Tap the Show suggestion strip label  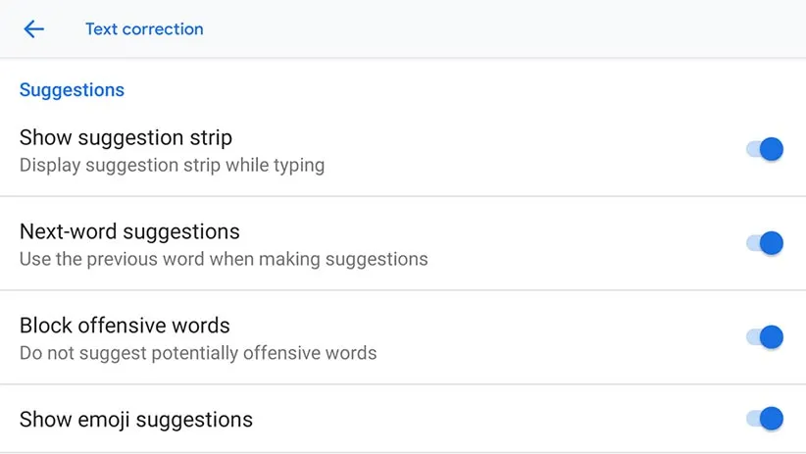126,137
